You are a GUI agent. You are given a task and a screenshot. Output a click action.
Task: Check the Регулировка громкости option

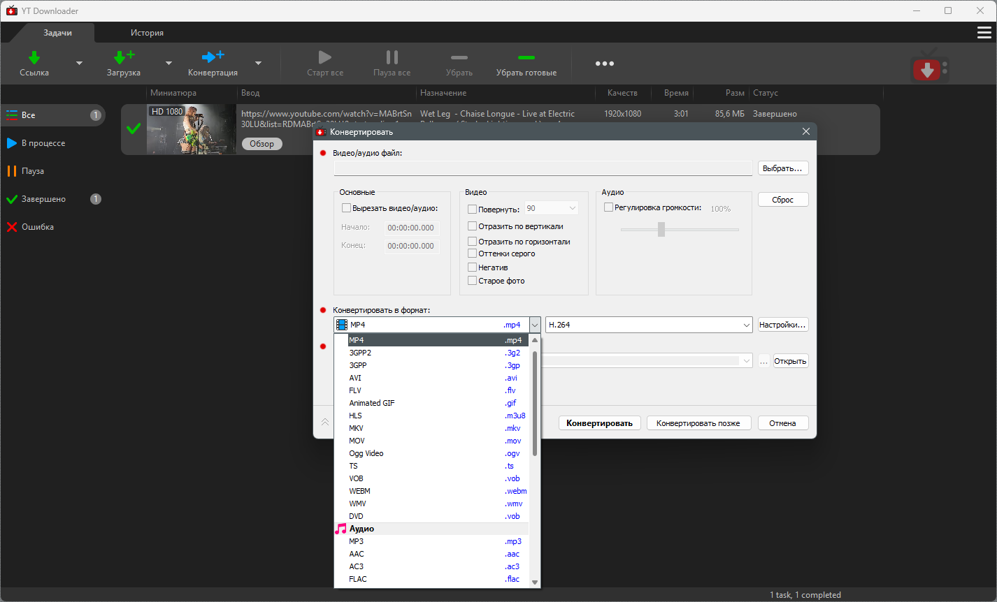[608, 207]
